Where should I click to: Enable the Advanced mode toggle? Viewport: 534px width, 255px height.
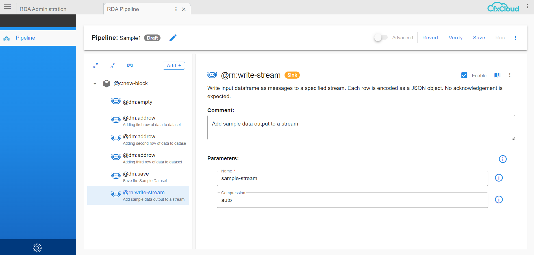coord(381,37)
